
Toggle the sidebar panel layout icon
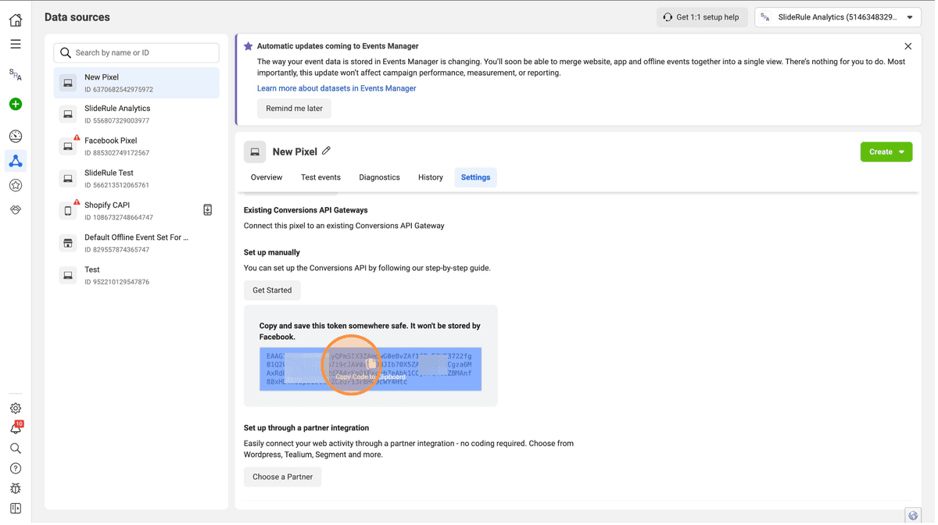(x=16, y=509)
